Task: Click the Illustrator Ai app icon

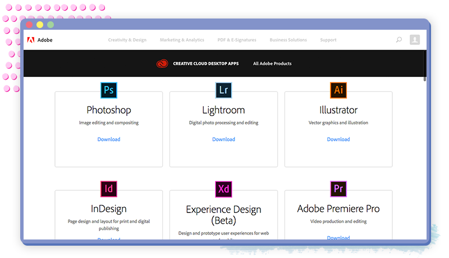Action: click(338, 90)
